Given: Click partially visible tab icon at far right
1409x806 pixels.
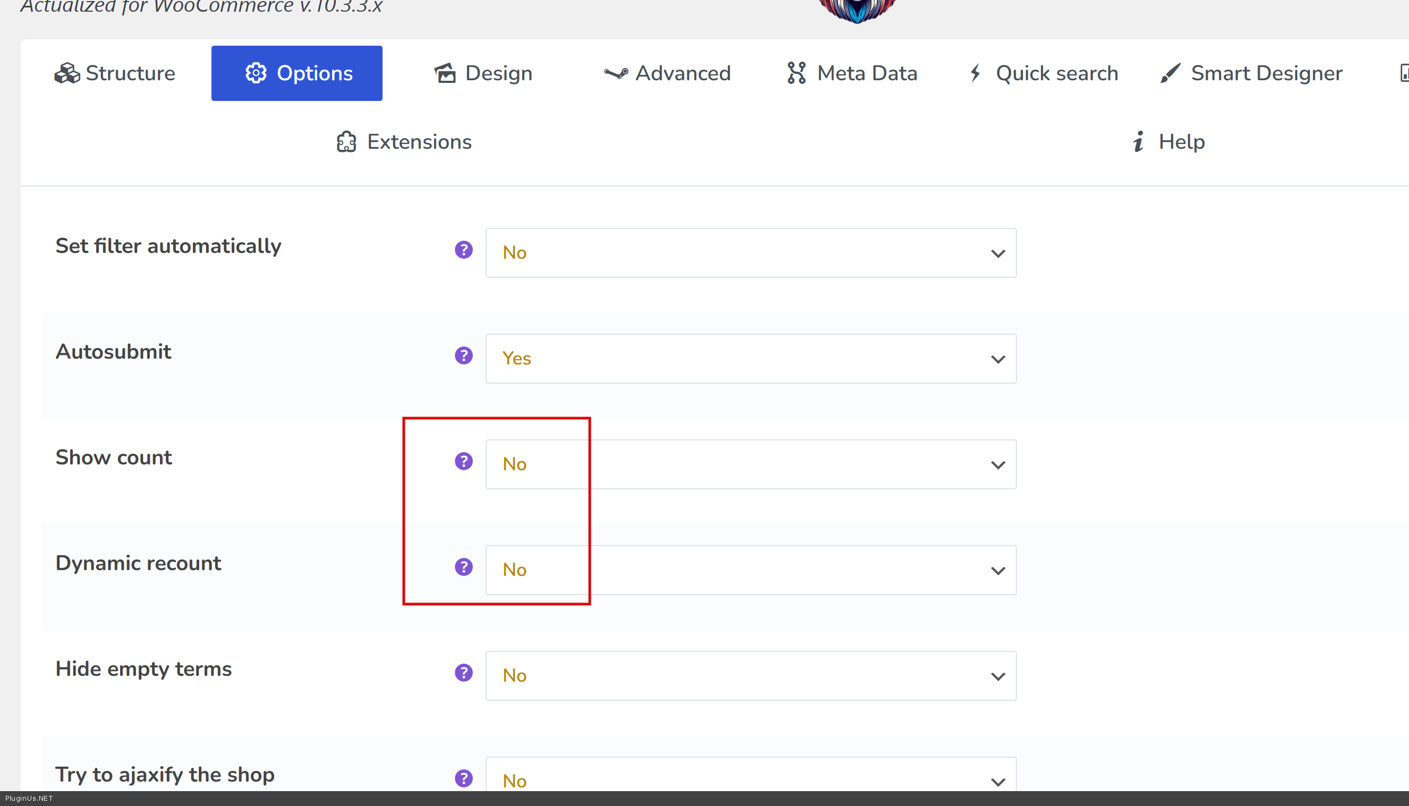Looking at the screenshot, I should pos(1404,73).
